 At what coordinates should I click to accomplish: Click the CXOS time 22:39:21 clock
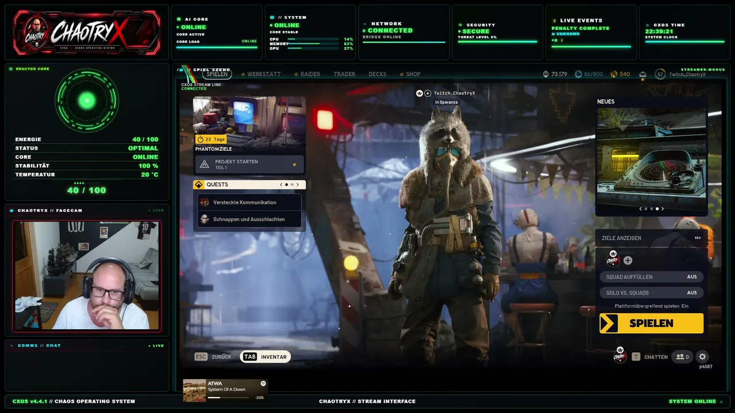[x=659, y=32]
